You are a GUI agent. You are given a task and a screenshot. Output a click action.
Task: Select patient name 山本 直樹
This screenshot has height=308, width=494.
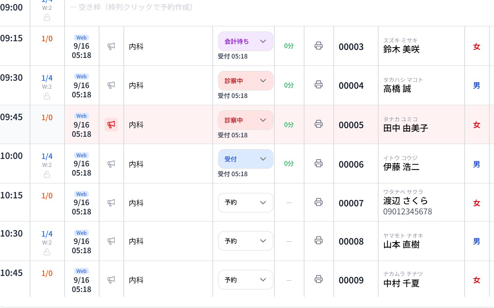tap(401, 245)
